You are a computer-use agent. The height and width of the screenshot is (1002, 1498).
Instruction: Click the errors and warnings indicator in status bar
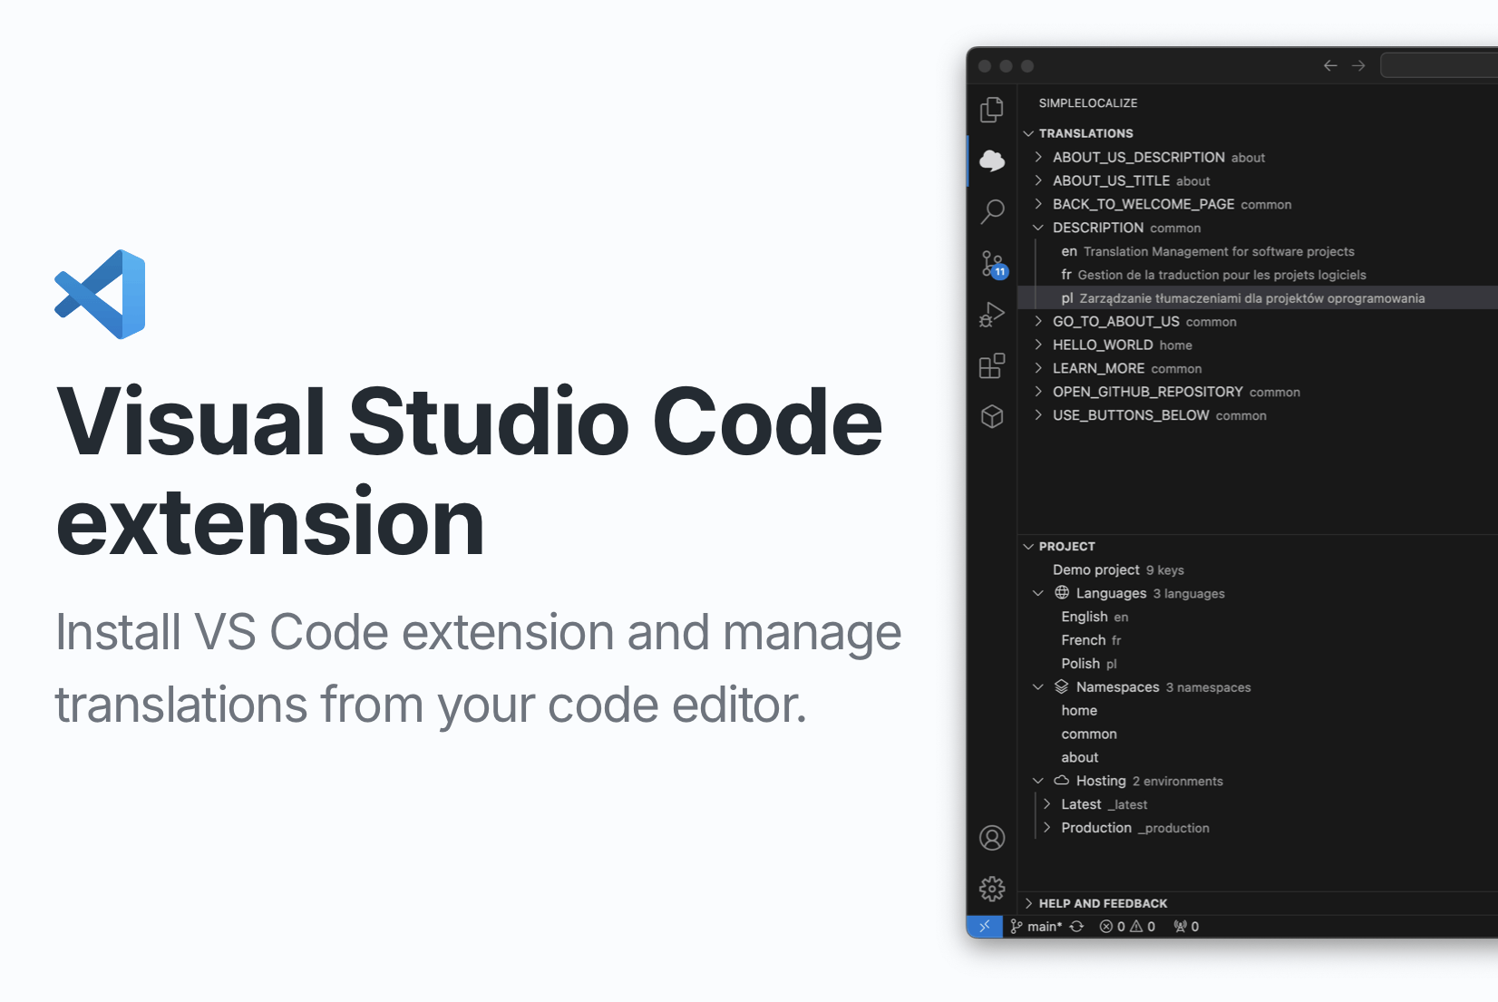click(1127, 926)
